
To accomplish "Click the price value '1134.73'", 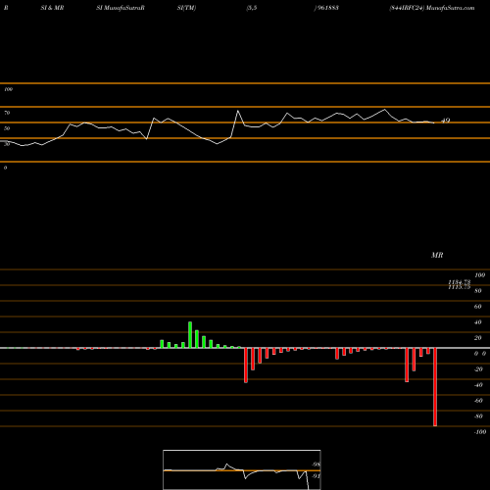I will point(460,282).
